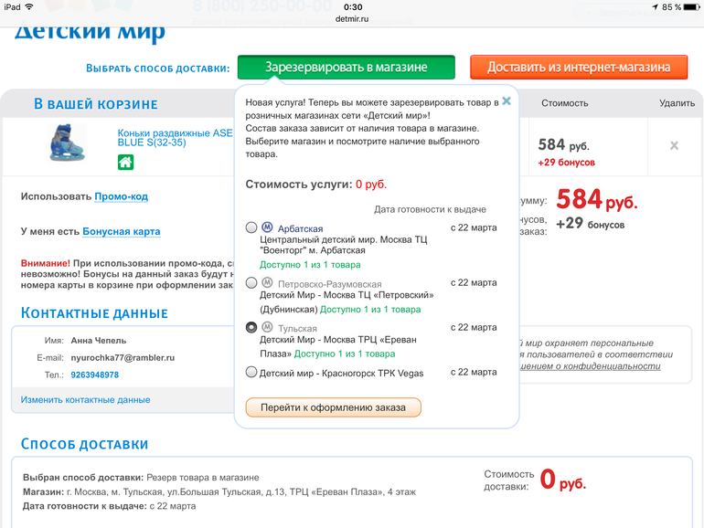Click the metro icon beside Петровско-Разумовская
Viewport: 704px width, 528px height.
pyautogui.click(x=267, y=283)
